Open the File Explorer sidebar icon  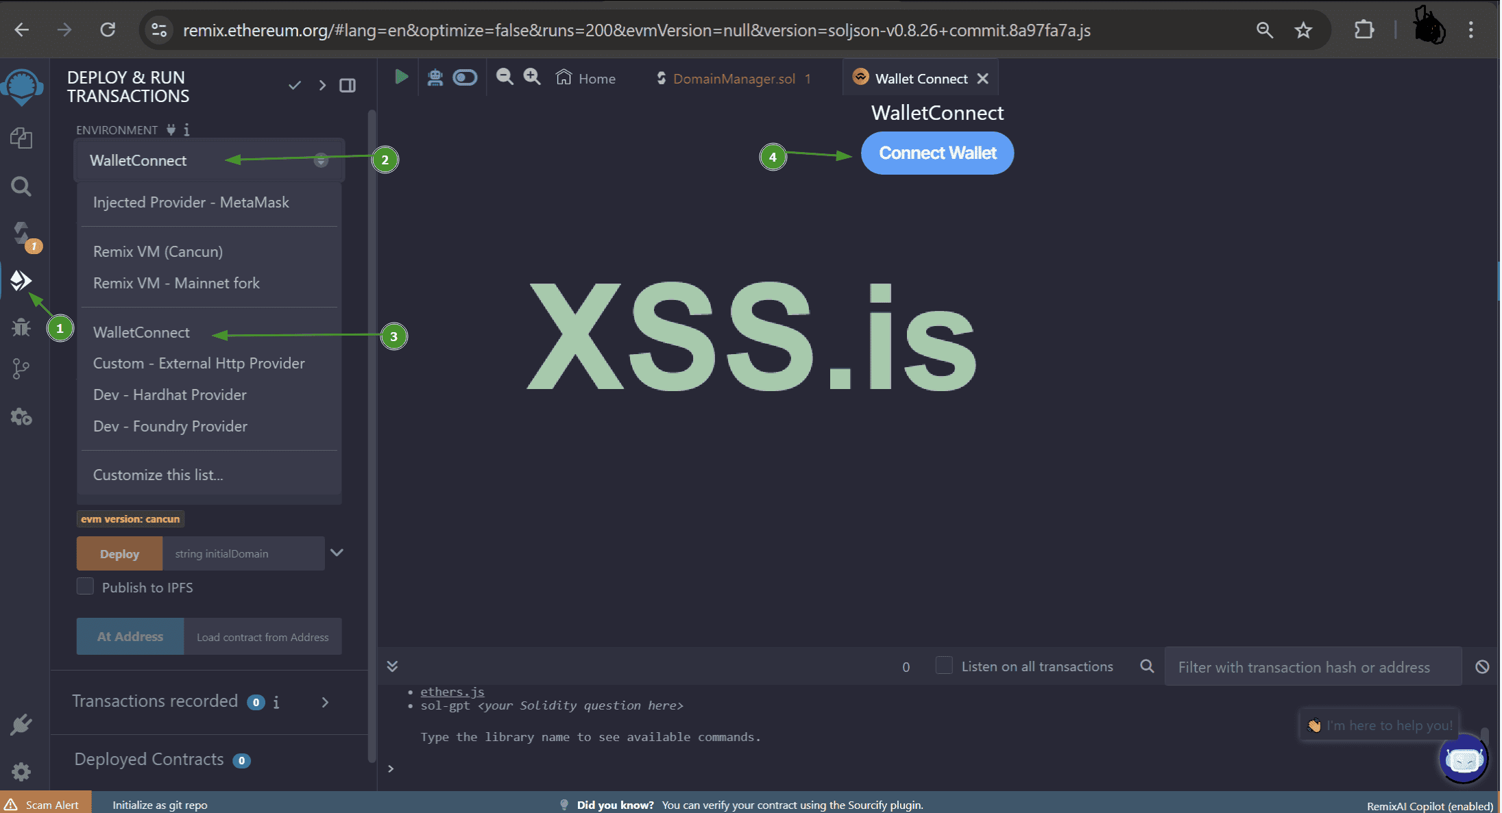[21, 138]
